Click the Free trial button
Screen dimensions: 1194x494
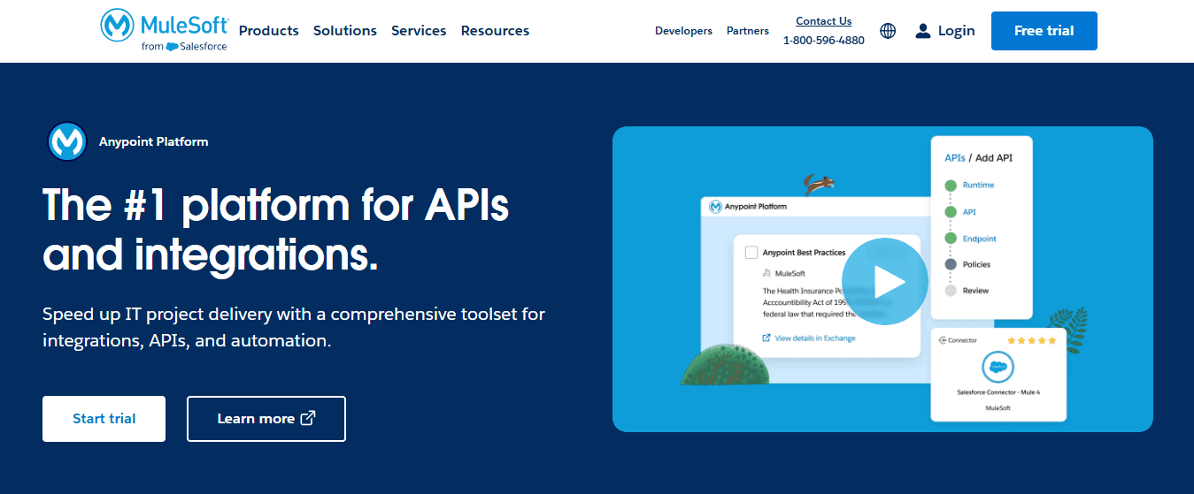(x=1044, y=31)
